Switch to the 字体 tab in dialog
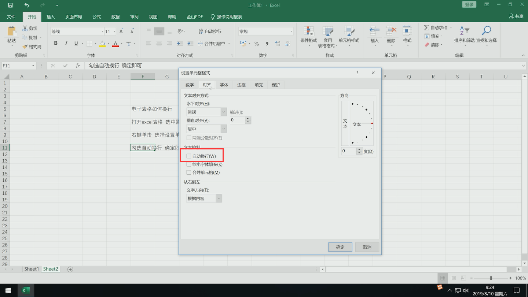Image resolution: width=528 pixels, height=297 pixels. coord(224,85)
